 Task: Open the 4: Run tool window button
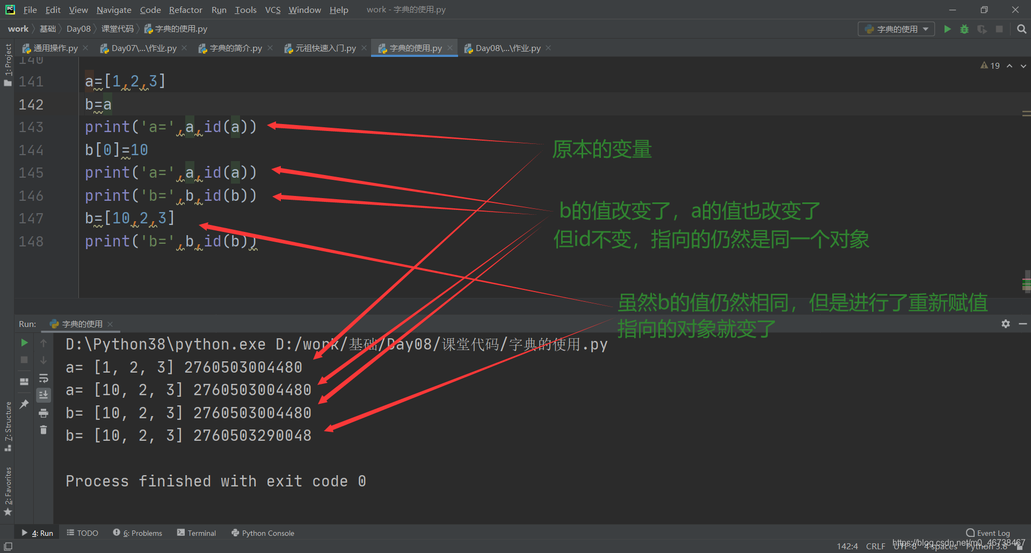pos(38,533)
